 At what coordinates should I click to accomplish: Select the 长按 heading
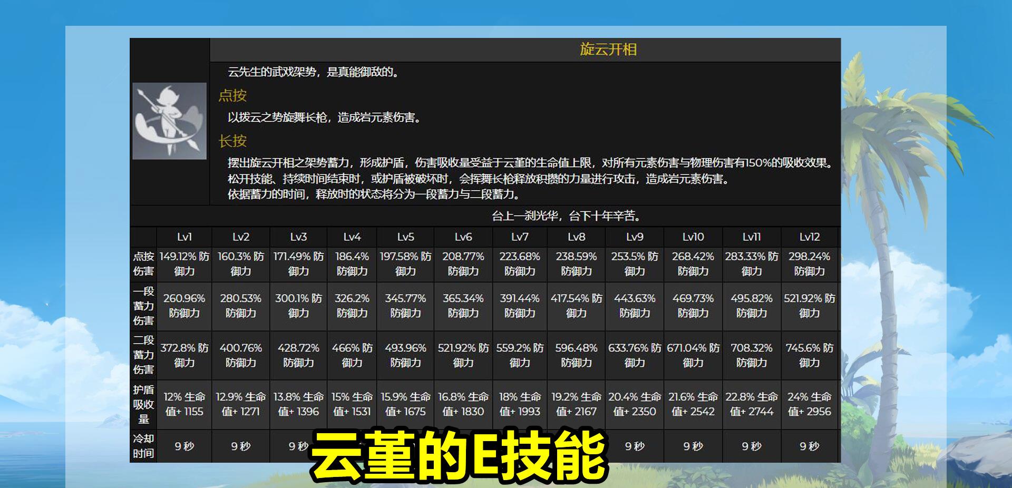pyautogui.click(x=232, y=141)
